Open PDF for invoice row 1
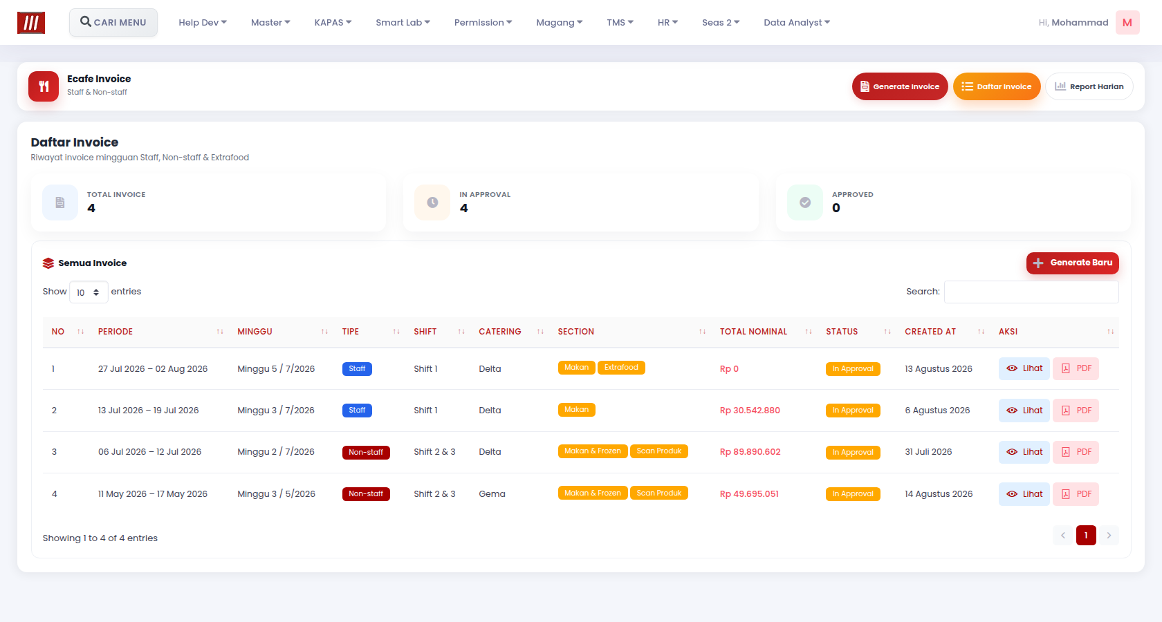The width and height of the screenshot is (1162, 622). 1076,368
